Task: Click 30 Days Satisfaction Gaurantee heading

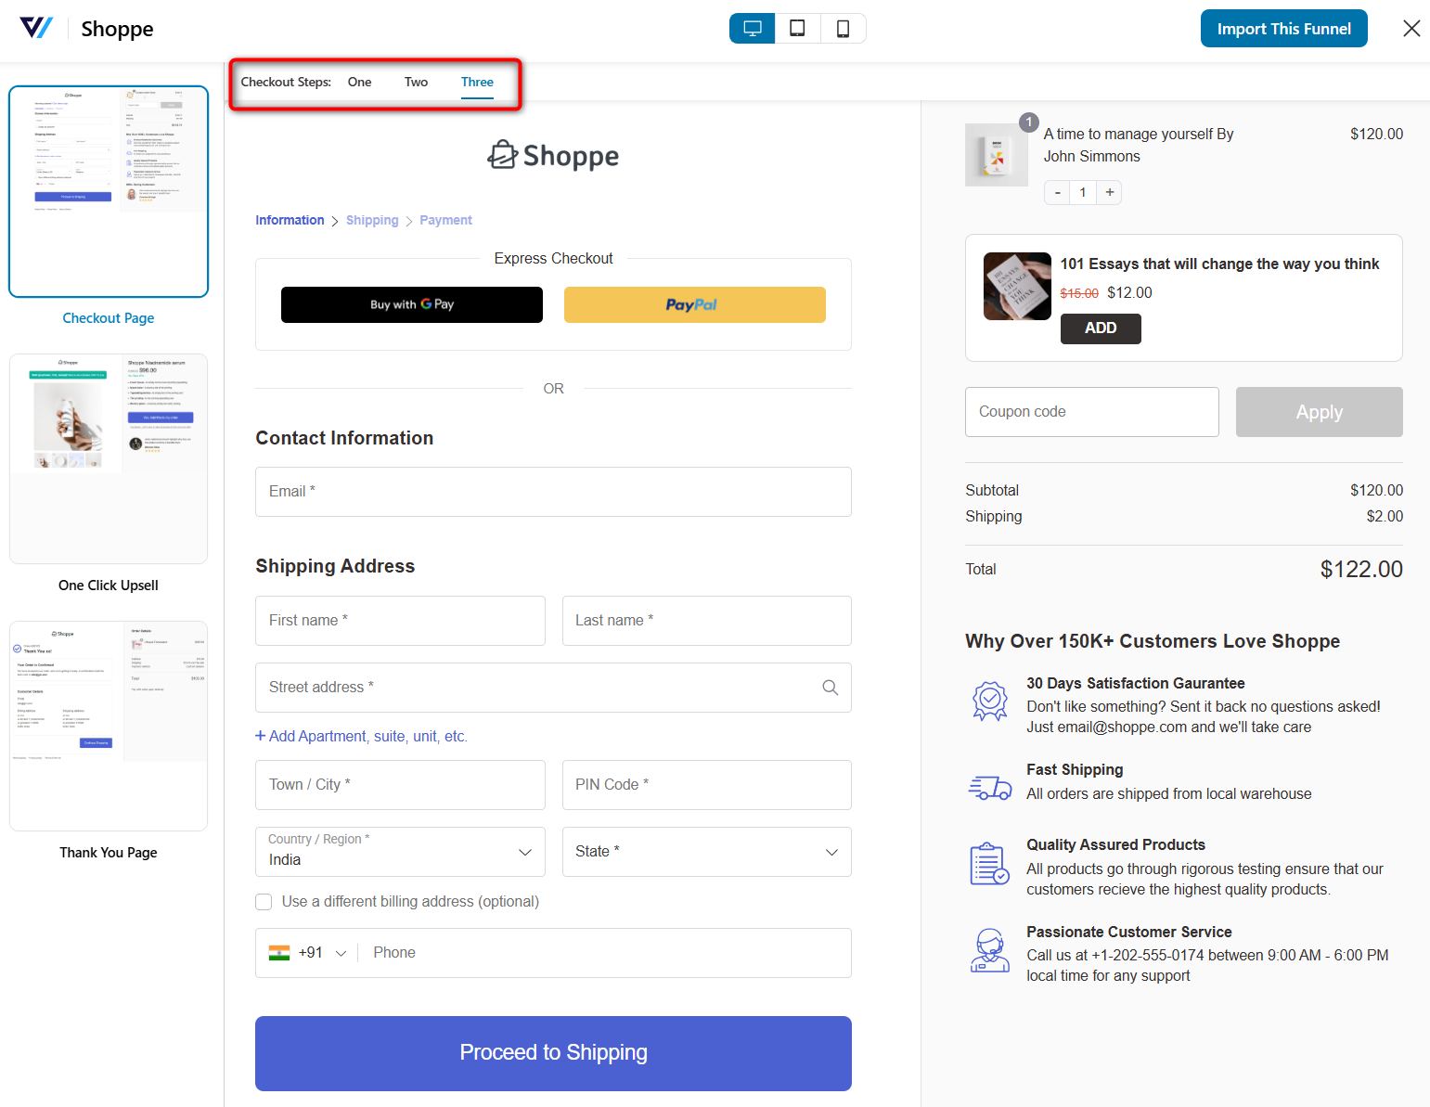Action: coord(1135,684)
